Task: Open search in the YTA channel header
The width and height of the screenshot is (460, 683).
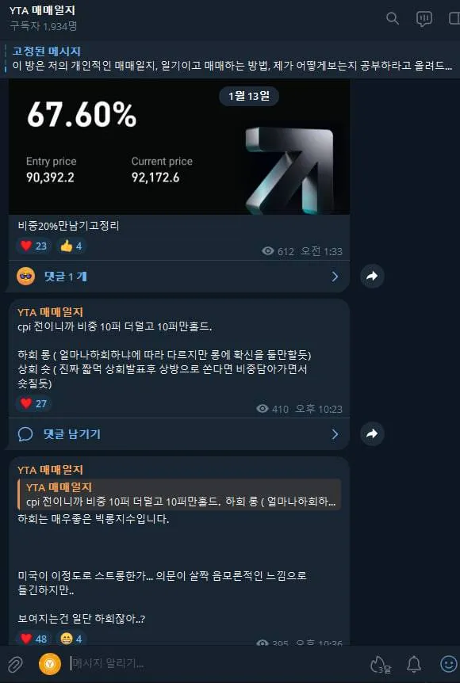Action: [393, 18]
